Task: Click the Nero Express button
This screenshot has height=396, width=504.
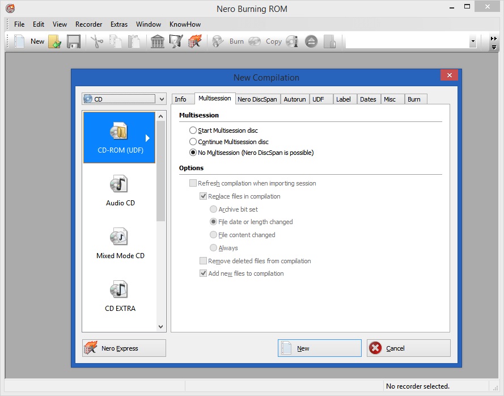Action: click(124, 348)
